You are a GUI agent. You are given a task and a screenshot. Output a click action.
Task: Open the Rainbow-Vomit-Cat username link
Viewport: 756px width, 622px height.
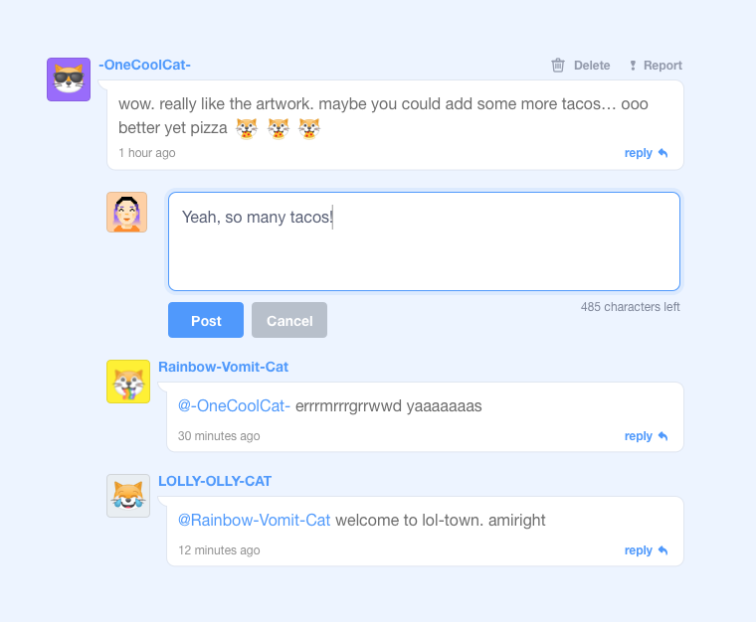(x=223, y=367)
